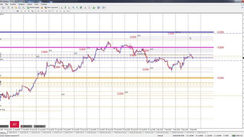Click the red -67 indicator box
Image resolution: width=244 pixels, height=137 pixels.
[14, 124]
